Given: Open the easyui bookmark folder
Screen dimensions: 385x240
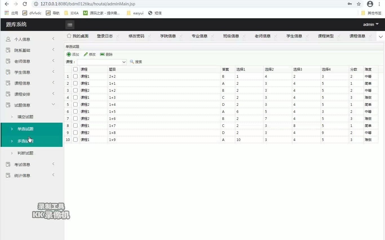Looking at the screenshot, I should click(135, 13).
